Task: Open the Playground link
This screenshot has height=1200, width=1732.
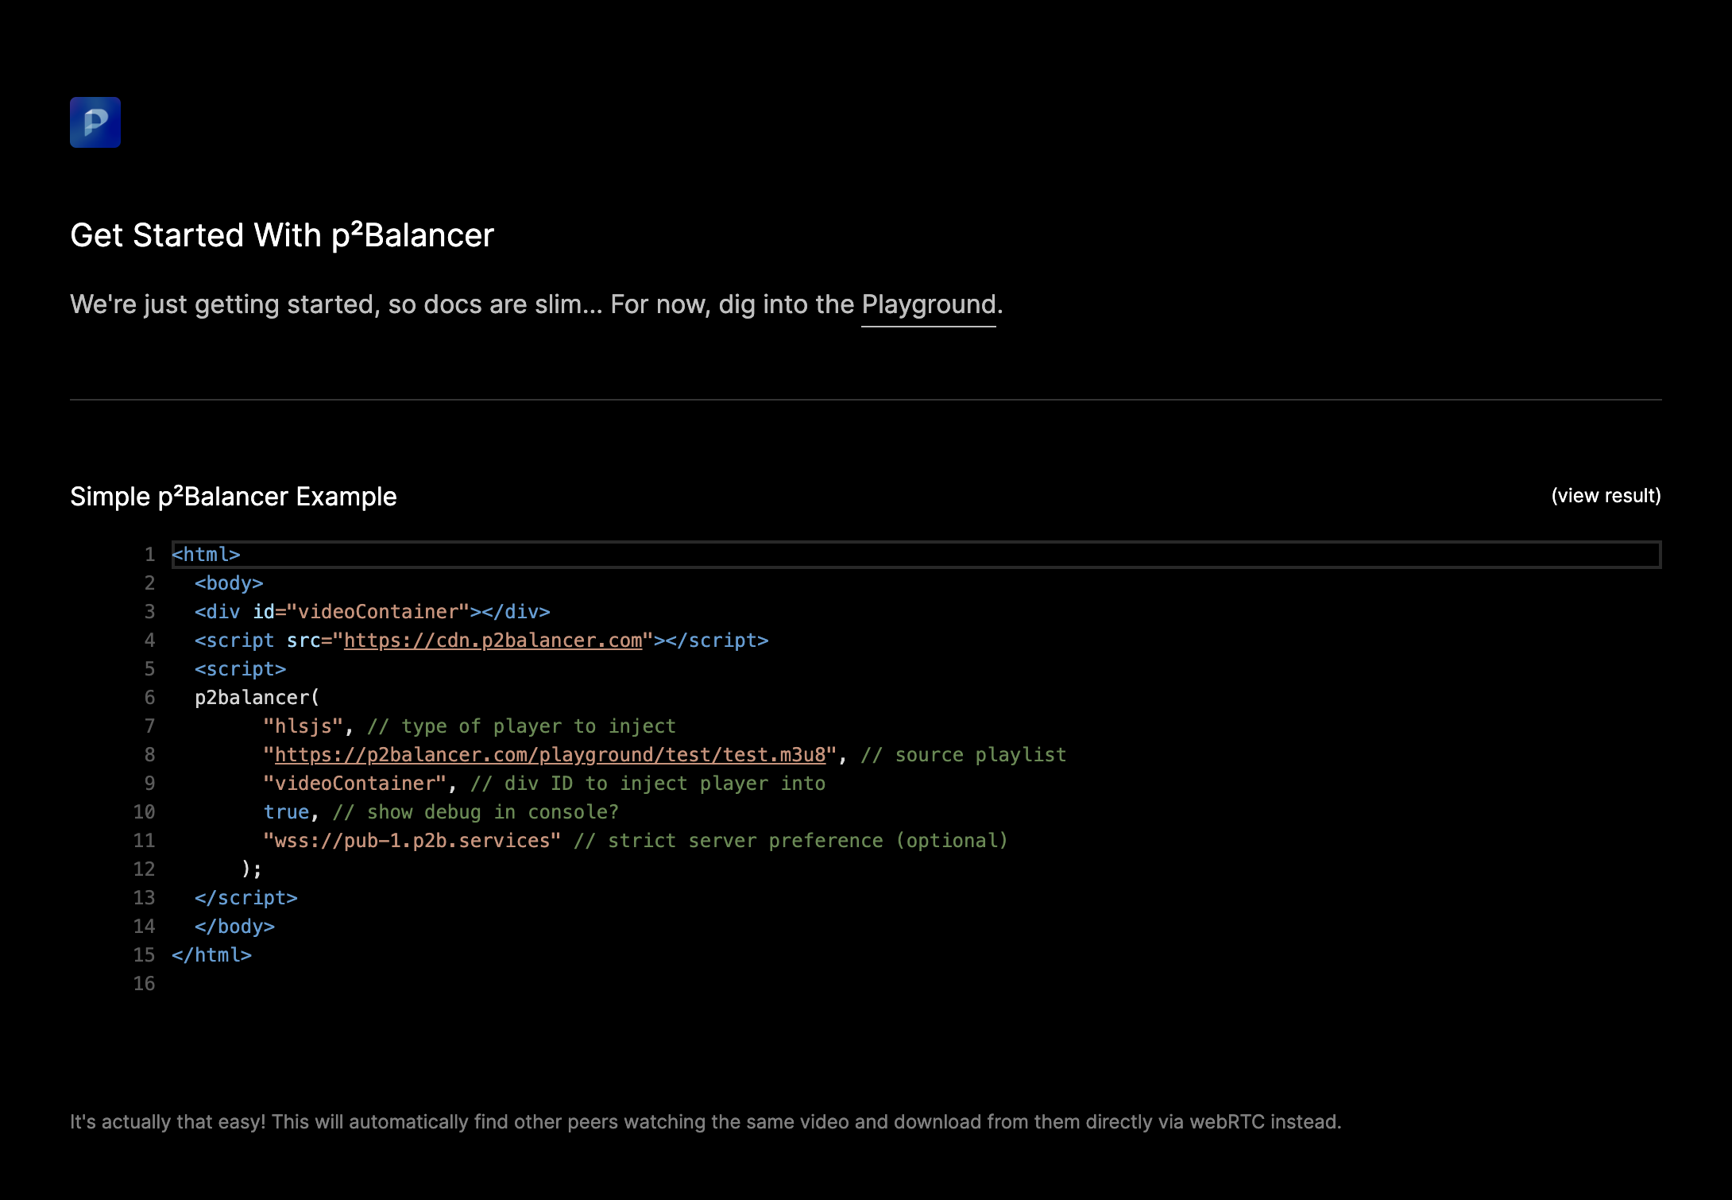Action: (x=926, y=304)
